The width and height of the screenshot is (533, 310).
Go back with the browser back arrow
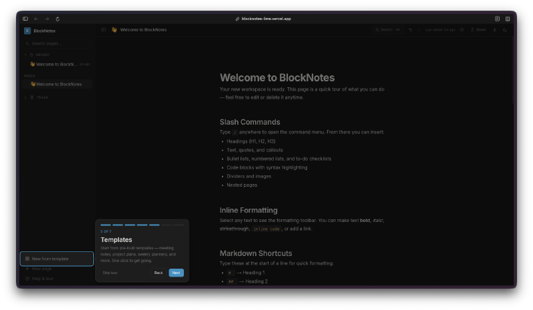tap(36, 19)
